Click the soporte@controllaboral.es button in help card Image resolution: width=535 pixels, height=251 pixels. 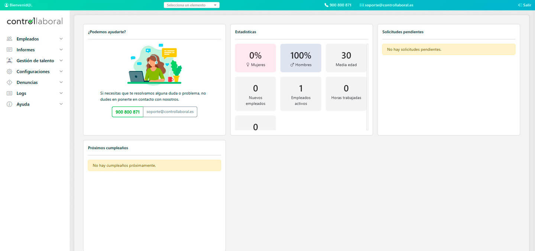point(170,112)
